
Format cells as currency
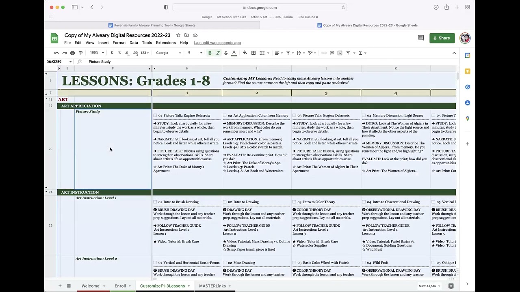click(x=112, y=53)
